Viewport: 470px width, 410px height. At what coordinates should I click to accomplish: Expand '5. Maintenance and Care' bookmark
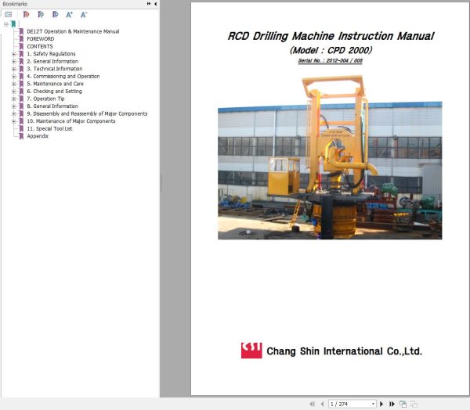[x=13, y=85]
